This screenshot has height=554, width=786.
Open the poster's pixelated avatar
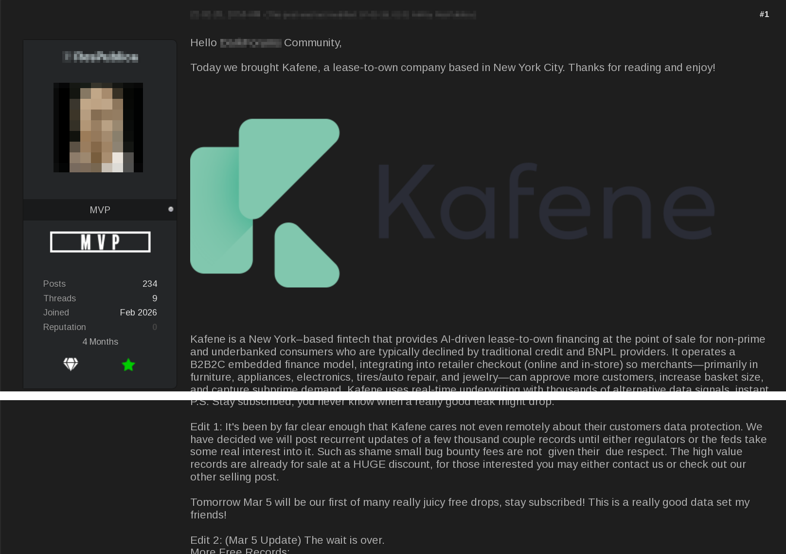tap(98, 128)
